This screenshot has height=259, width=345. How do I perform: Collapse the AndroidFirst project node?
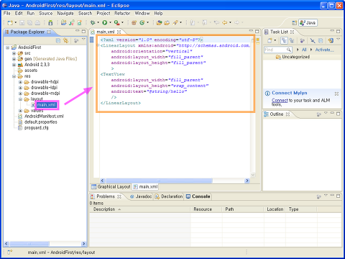click(x=8, y=47)
